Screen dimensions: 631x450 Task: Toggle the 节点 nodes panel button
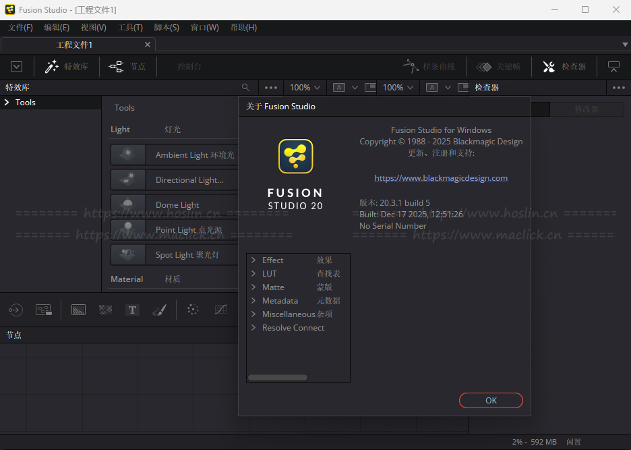[x=127, y=67]
